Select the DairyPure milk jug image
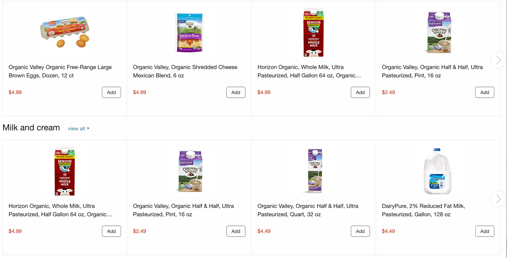This screenshot has height=258, width=507. (438, 171)
